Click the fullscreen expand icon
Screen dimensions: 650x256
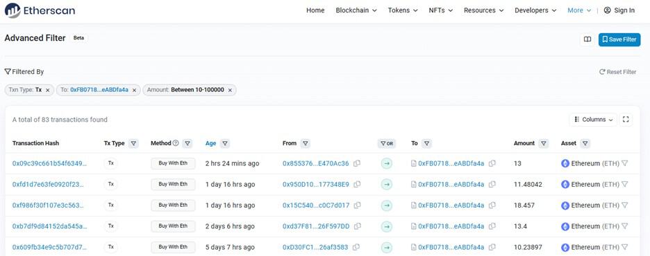pos(626,120)
